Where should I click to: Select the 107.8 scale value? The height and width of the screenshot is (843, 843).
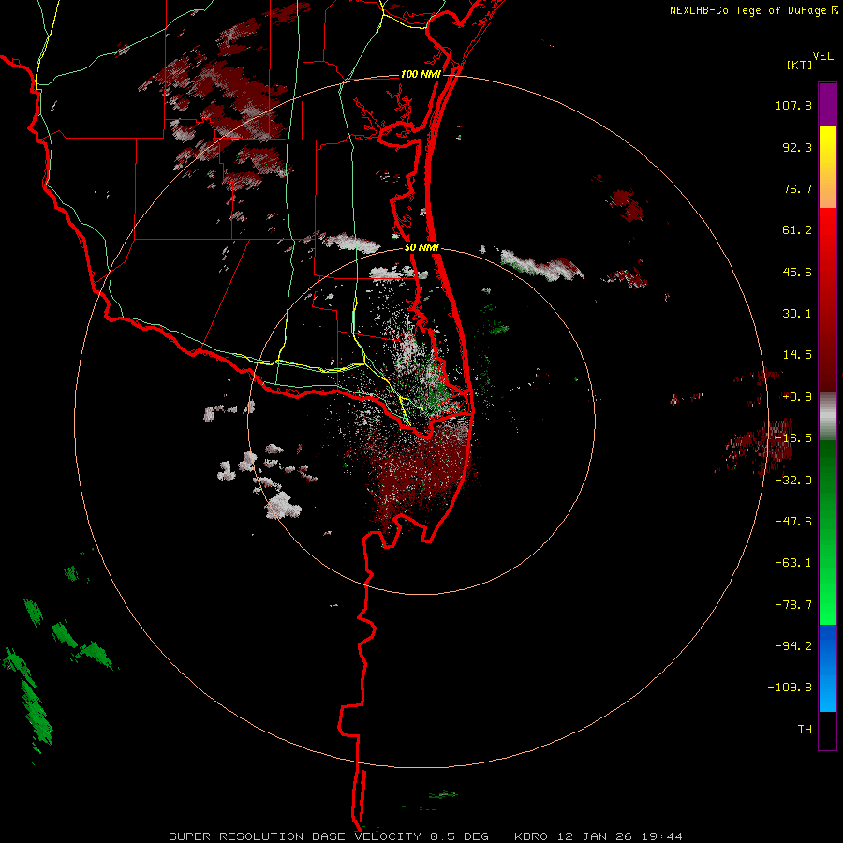[793, 105]
